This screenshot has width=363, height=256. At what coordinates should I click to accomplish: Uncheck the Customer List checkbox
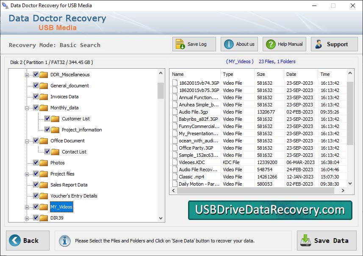point(47,119)
